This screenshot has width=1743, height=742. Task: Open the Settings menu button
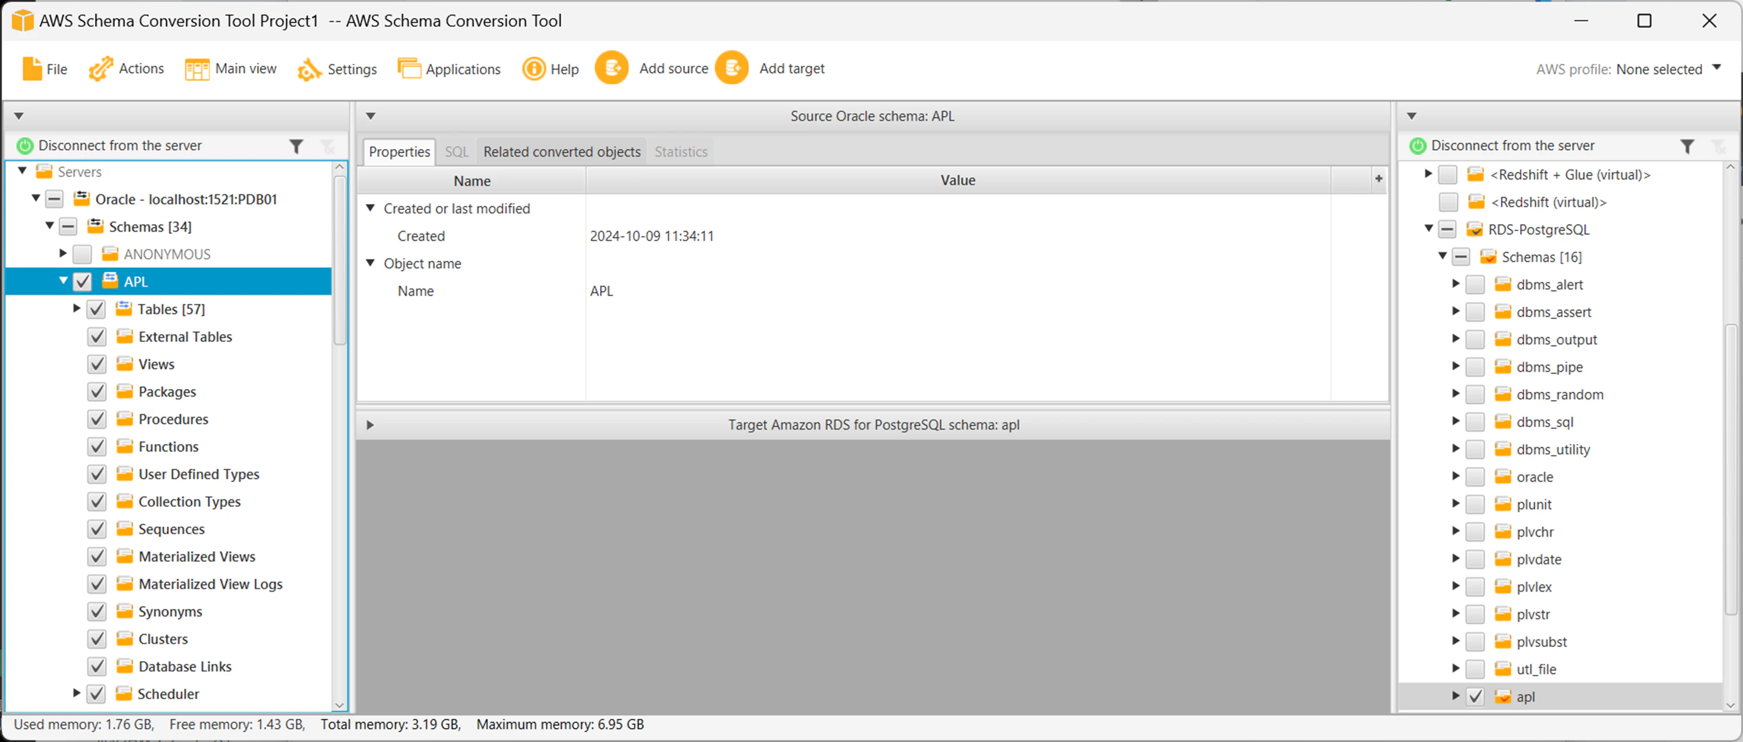tap(337, 69)
